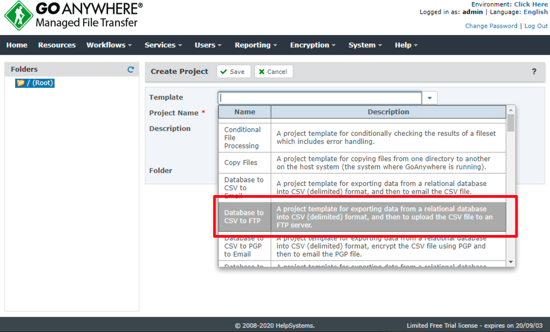The width and height of the screenshot is (550, 332).
Task: Choose Copy Files template
Action: point(362,163)
